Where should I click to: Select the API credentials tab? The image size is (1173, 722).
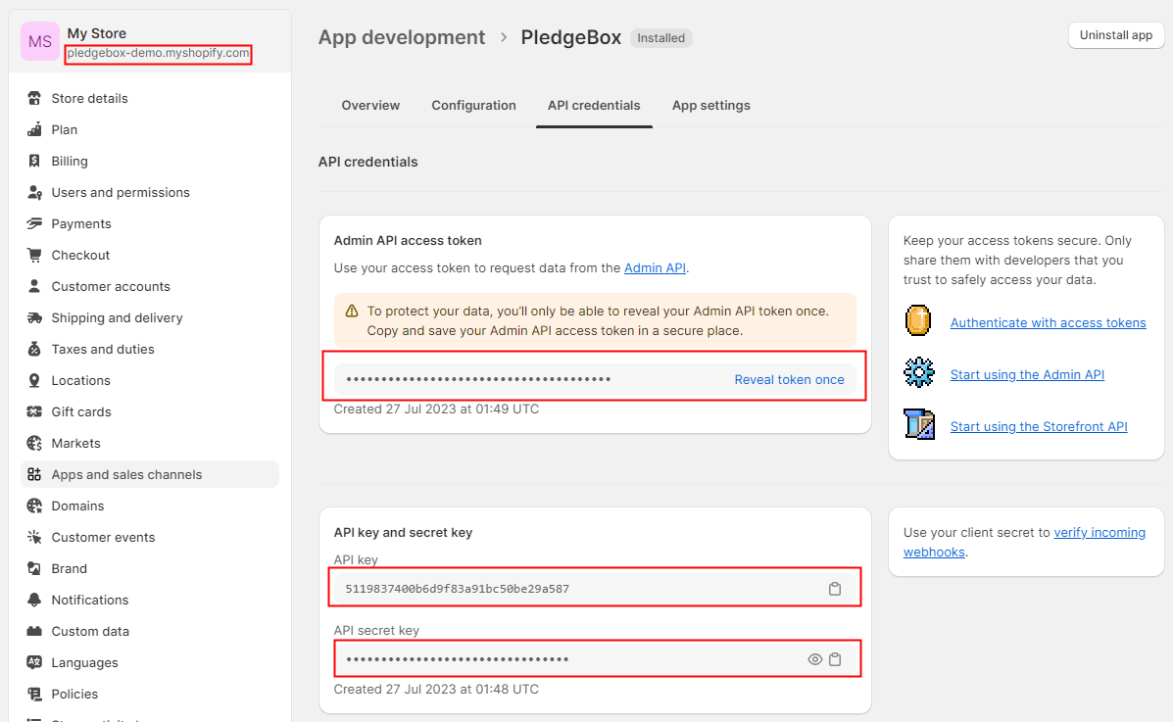coord(594,106)
